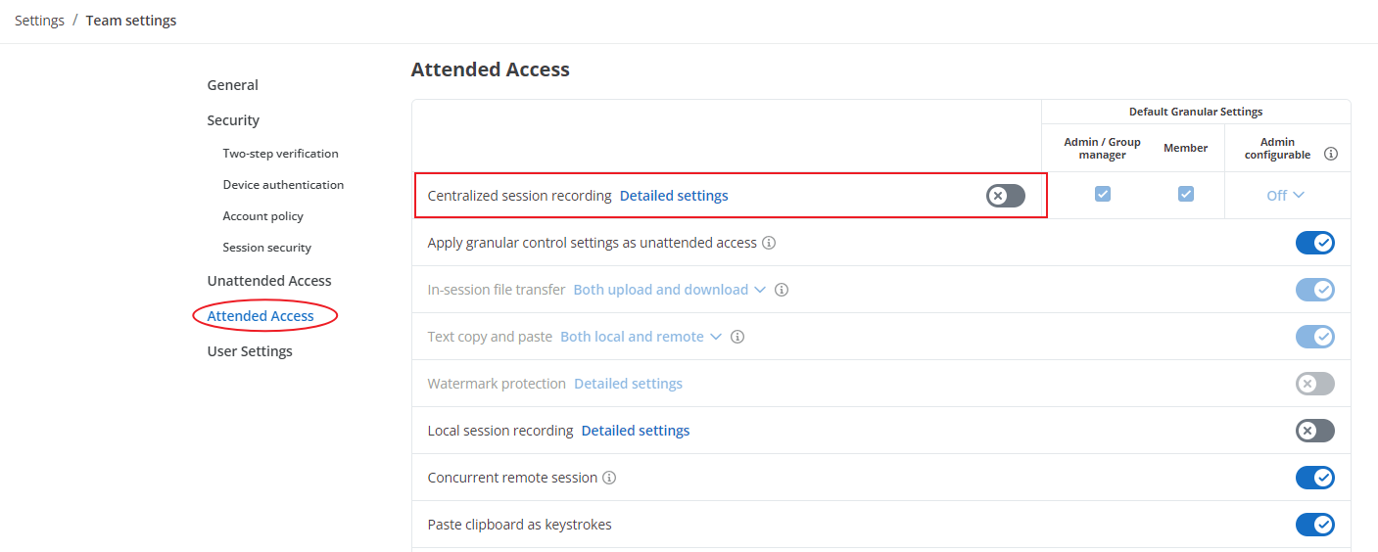
Task: Open Both upload and download dropdown
Action: click(669, 290)
